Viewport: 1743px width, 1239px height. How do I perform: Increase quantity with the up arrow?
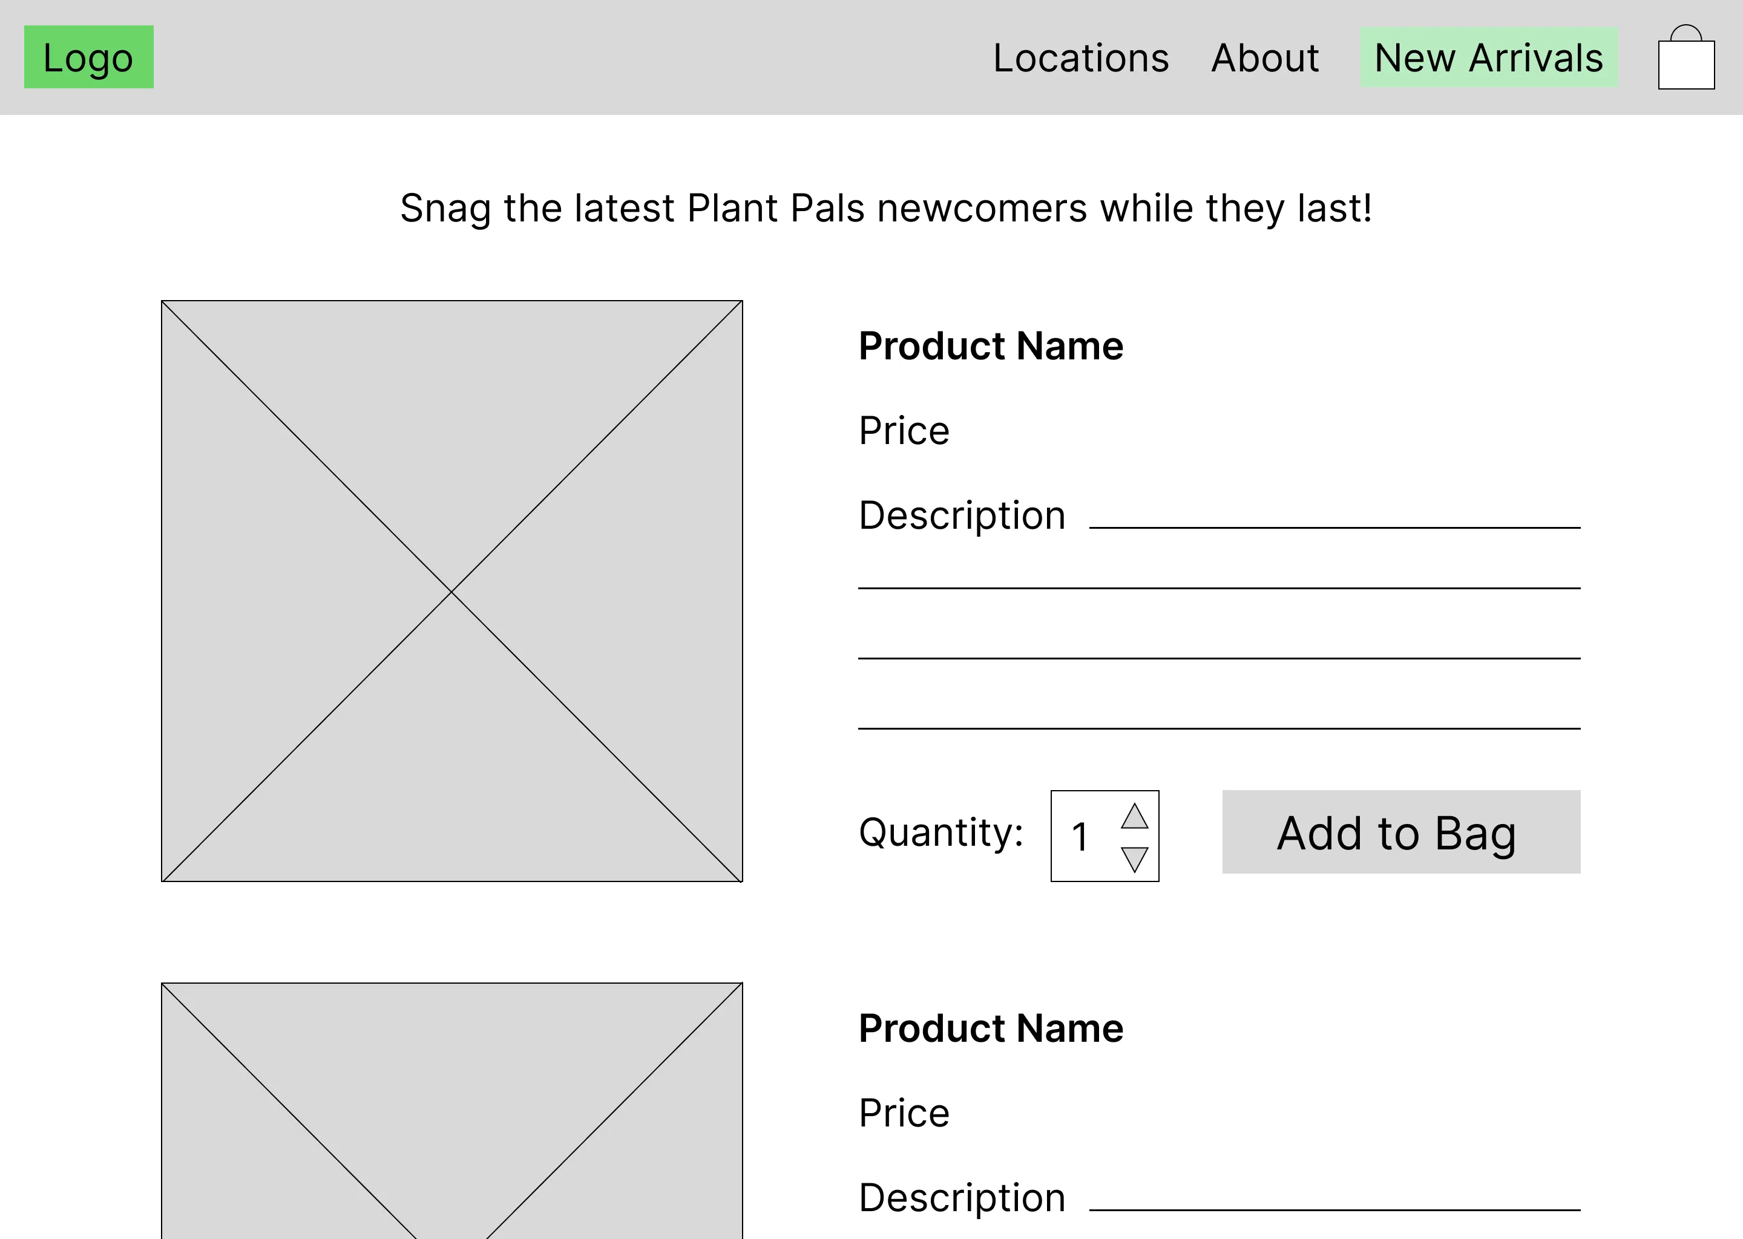pyautogui.click(x=1134, y=816)
